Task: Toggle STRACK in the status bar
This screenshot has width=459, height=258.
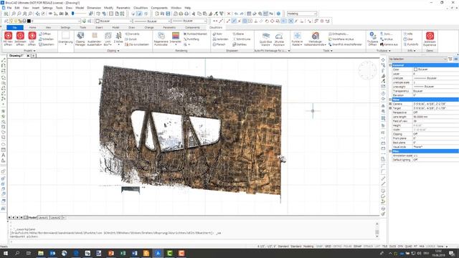Action: pos(368,247)
